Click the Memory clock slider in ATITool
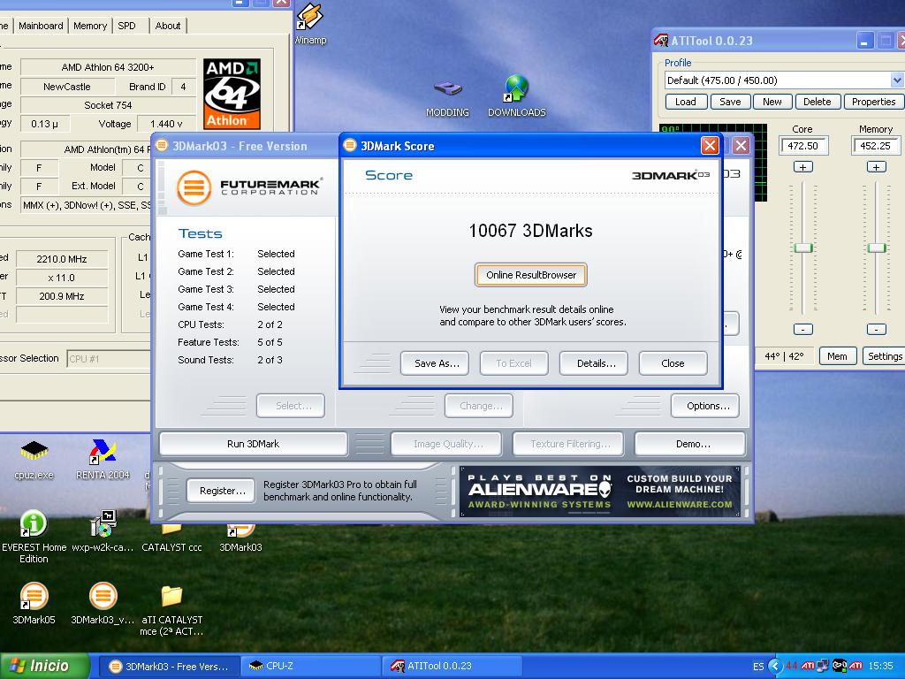The width and height of the screenshot is (905, 679). [876, 248]
